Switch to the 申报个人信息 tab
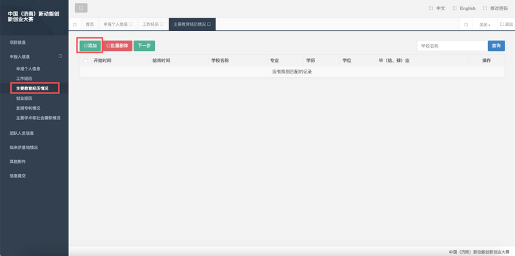 116,25
